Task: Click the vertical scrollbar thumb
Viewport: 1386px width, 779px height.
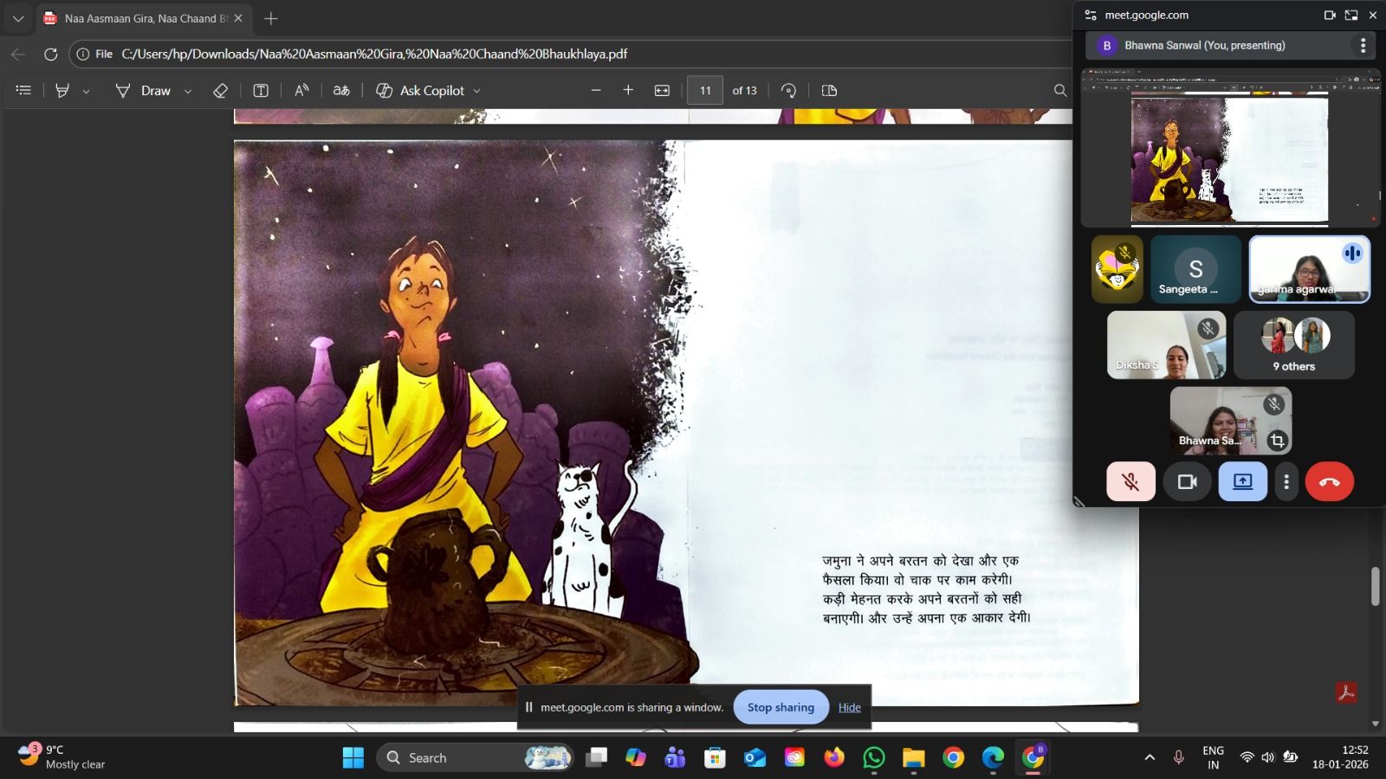Action: point(1375,586)
